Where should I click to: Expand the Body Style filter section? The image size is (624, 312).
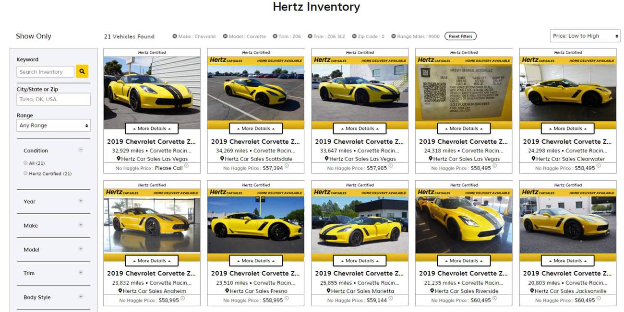(x=81, y=297)
